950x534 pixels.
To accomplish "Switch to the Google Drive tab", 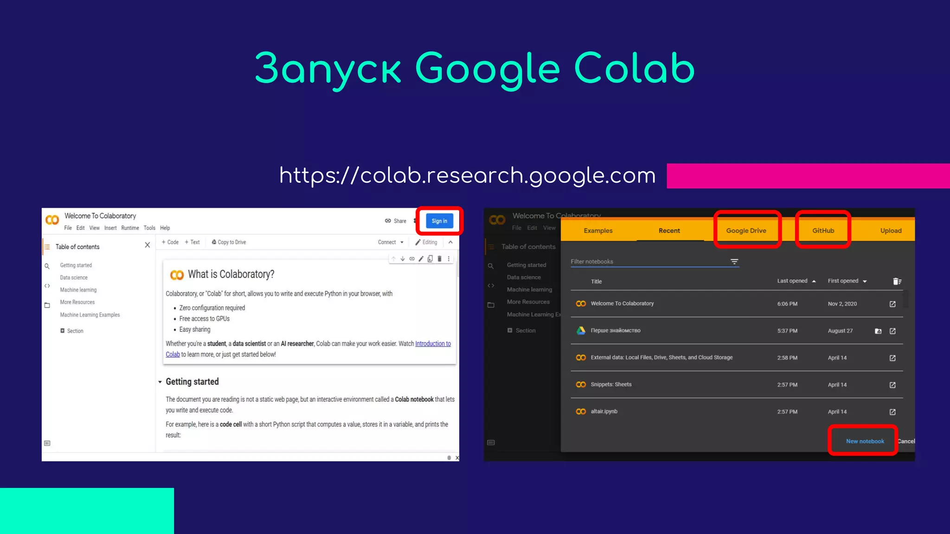I will coord(746,230).
